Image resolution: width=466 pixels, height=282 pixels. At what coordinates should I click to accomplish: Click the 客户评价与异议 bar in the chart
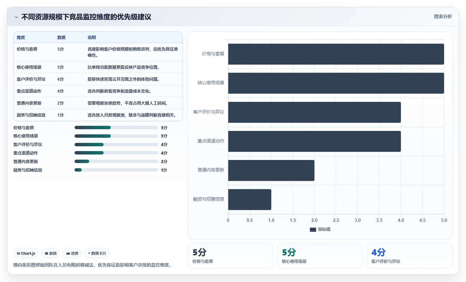tap(315, 112)
